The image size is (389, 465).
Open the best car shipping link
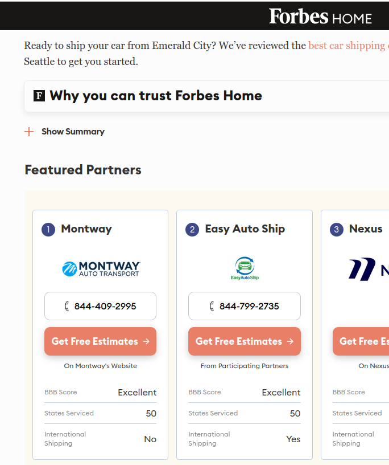point(348,46)
